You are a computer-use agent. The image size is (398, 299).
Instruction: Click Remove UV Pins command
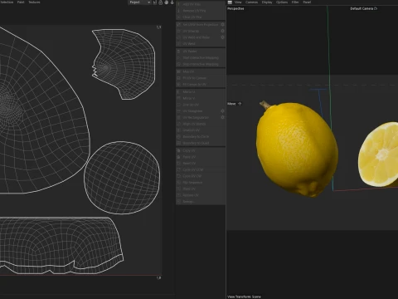pyautogui.click(x=201, y=11)
